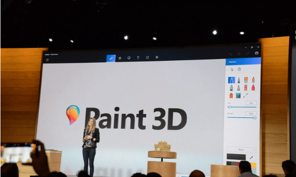The height and width of the screenshot is (177, 296).
Task: Select the gray Calligraphy pen tool
Action: (x=239, y=80)
